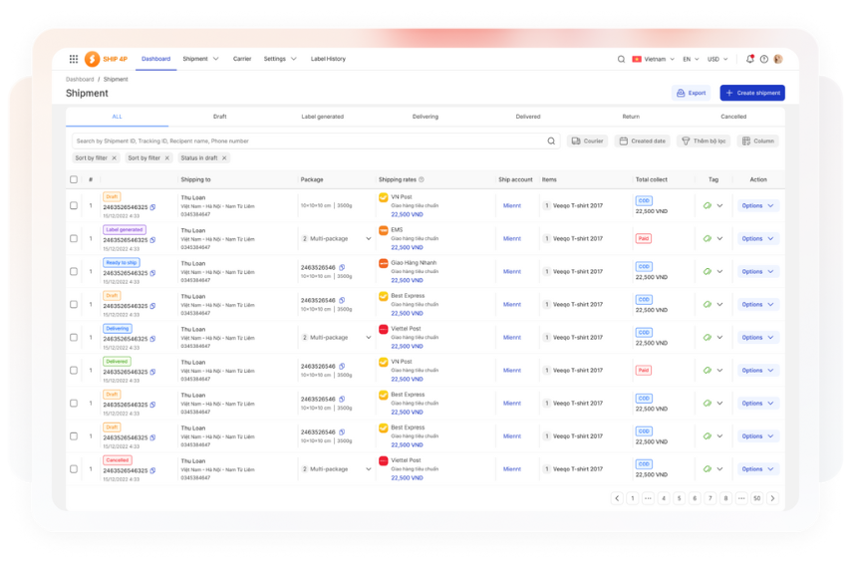Screen dimensions: 851x567
Task: Open the user profile avatar
Action: pos(778,59)
